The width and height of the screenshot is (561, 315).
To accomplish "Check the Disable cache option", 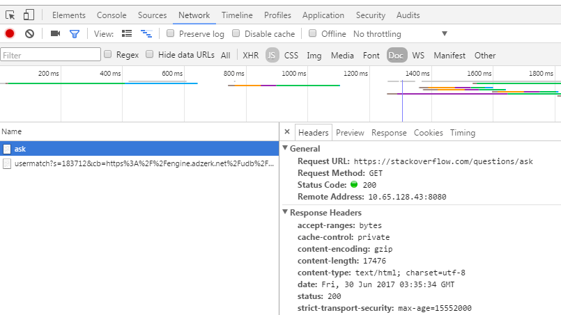I will [x=236, y=33].
